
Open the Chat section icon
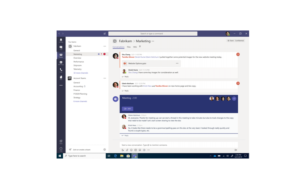coord(61,48)
